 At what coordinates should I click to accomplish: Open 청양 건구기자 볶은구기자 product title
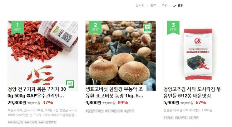pyautogui.click(x=37, y=92)
